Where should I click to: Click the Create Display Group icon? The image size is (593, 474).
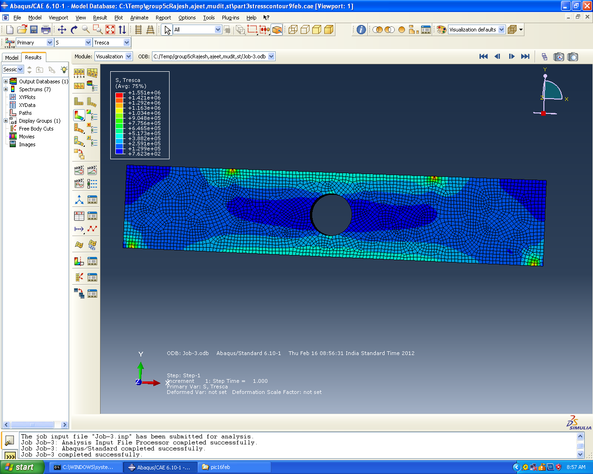click(414, 30)
